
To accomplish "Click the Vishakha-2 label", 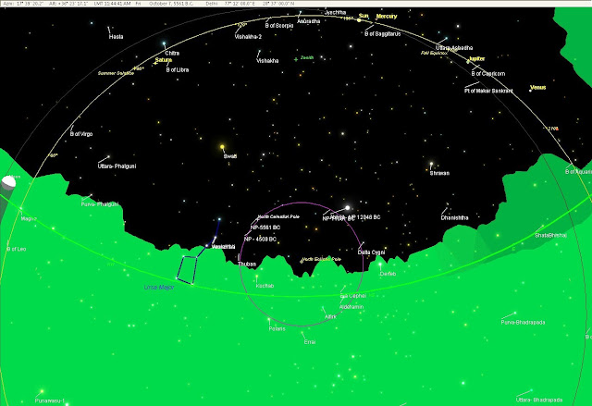I will pyautogui.click(x=248, y=37).
